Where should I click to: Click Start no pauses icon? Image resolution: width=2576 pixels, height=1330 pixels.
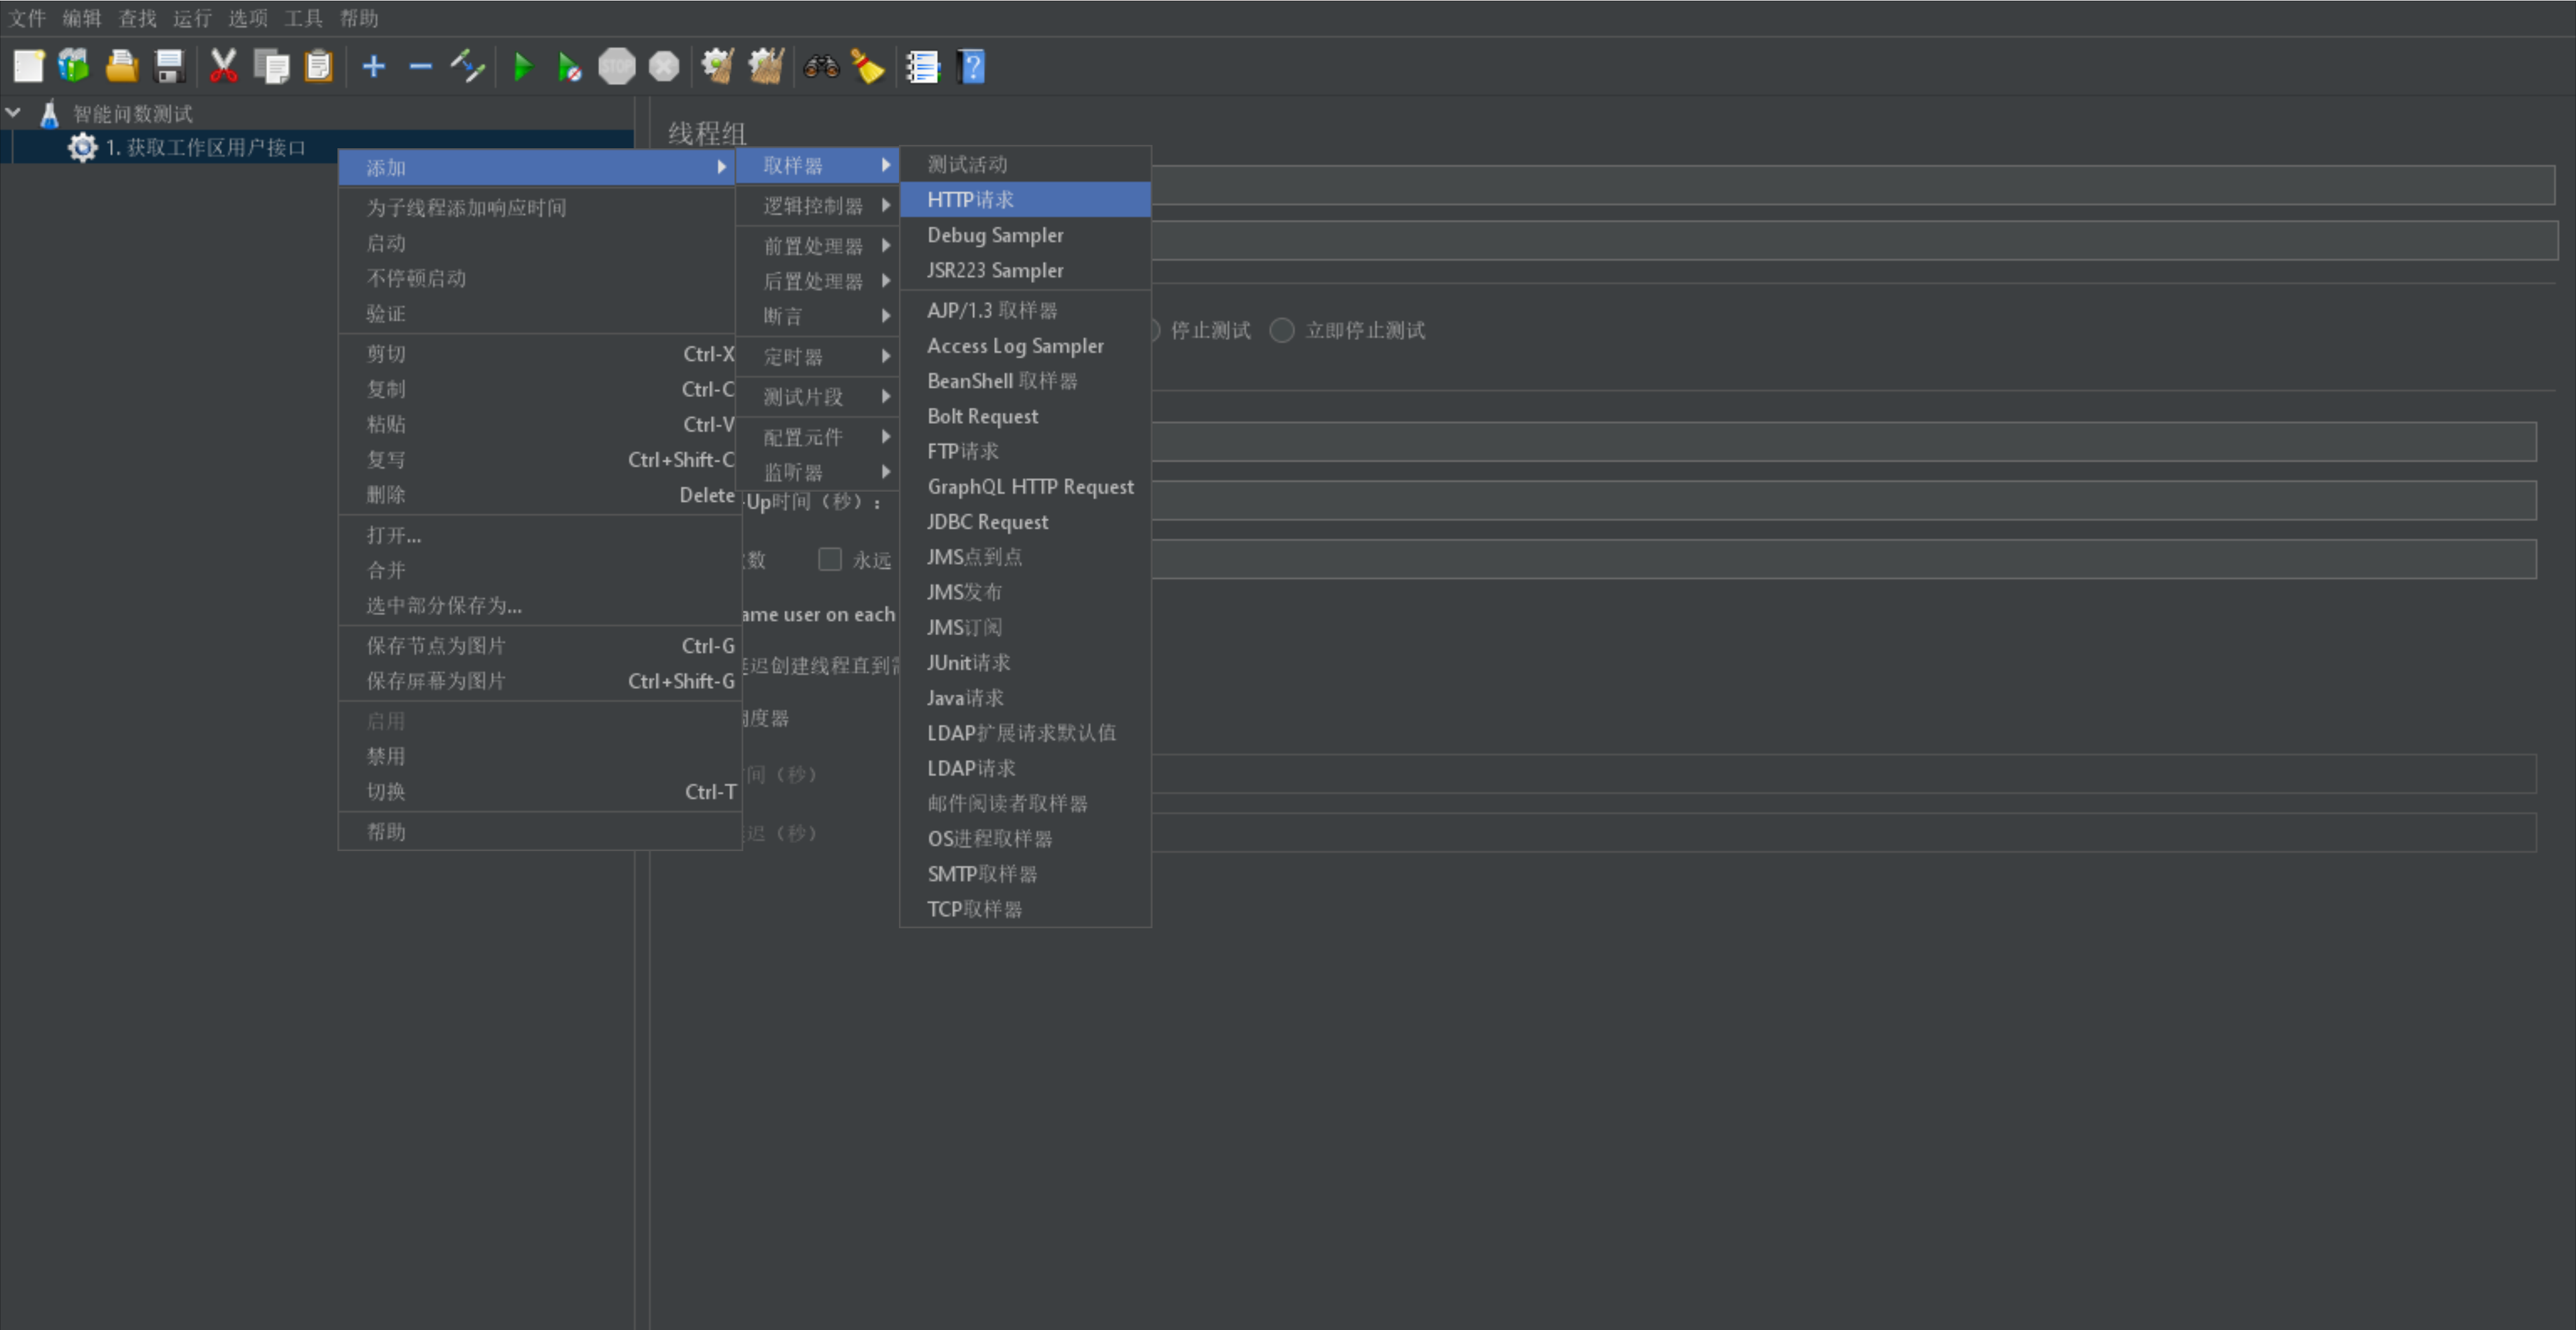click(x=569, y=67)
